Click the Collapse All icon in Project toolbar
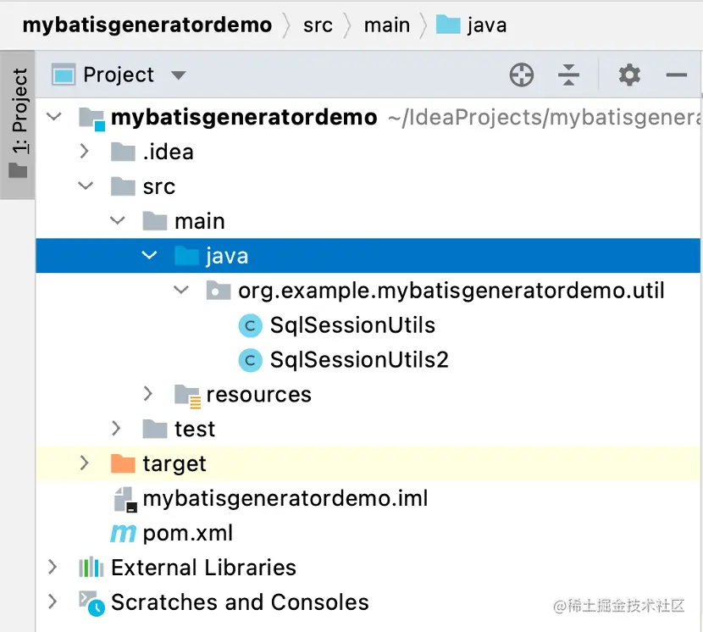Screen dimensions: 703x632 pyautogui.click(x=568, y=75)
